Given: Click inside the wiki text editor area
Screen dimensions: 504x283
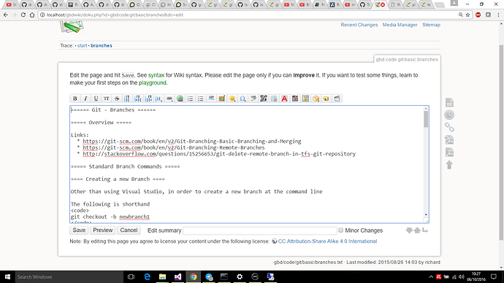Looking at the screenshot, I should [x=247, y=164].
